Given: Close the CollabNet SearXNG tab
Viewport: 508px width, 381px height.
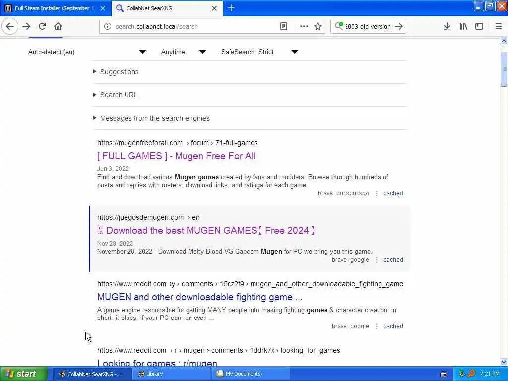Looking at the screenshot, I should click(214, 8).
